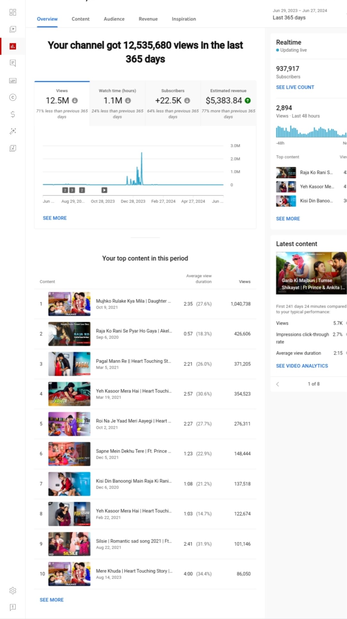Switch to the Content tab
347x619 pixels.
(x=81, y=19)
